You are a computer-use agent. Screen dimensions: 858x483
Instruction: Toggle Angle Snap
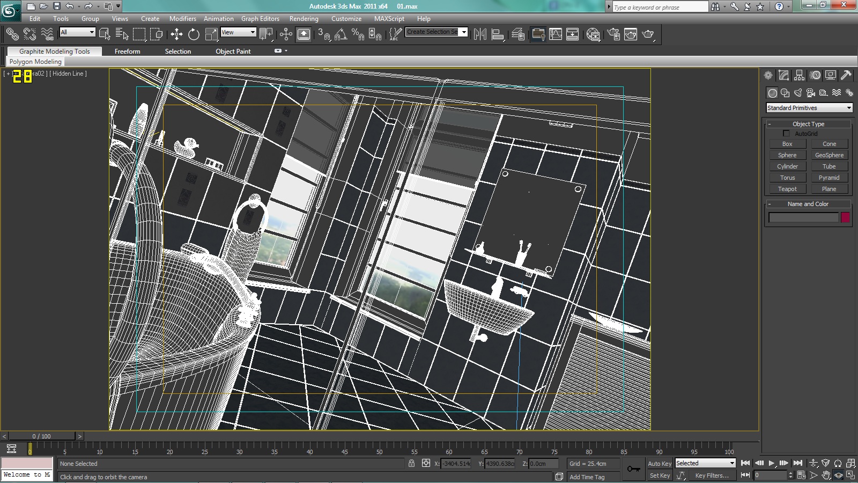(341, 34)
